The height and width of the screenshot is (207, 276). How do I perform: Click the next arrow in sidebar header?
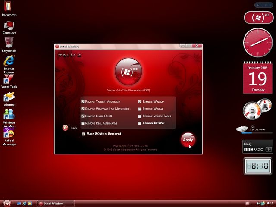(x=270, y=5)
